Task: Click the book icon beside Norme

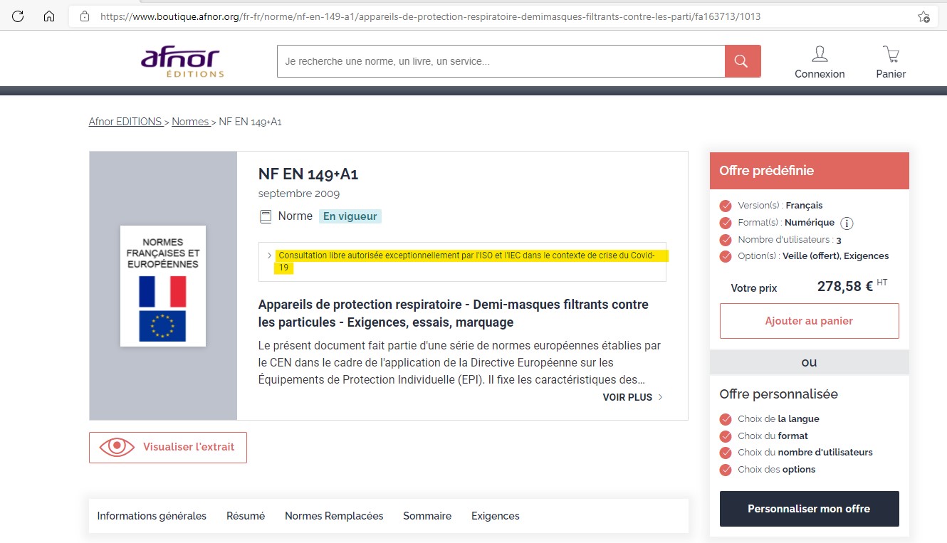Action: (266, 216)
